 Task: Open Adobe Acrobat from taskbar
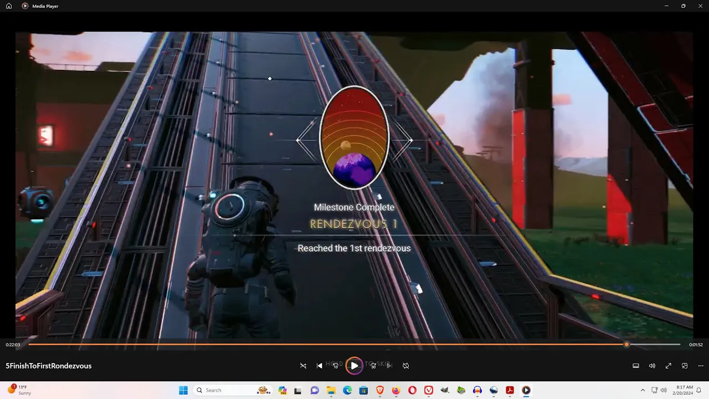510,390
